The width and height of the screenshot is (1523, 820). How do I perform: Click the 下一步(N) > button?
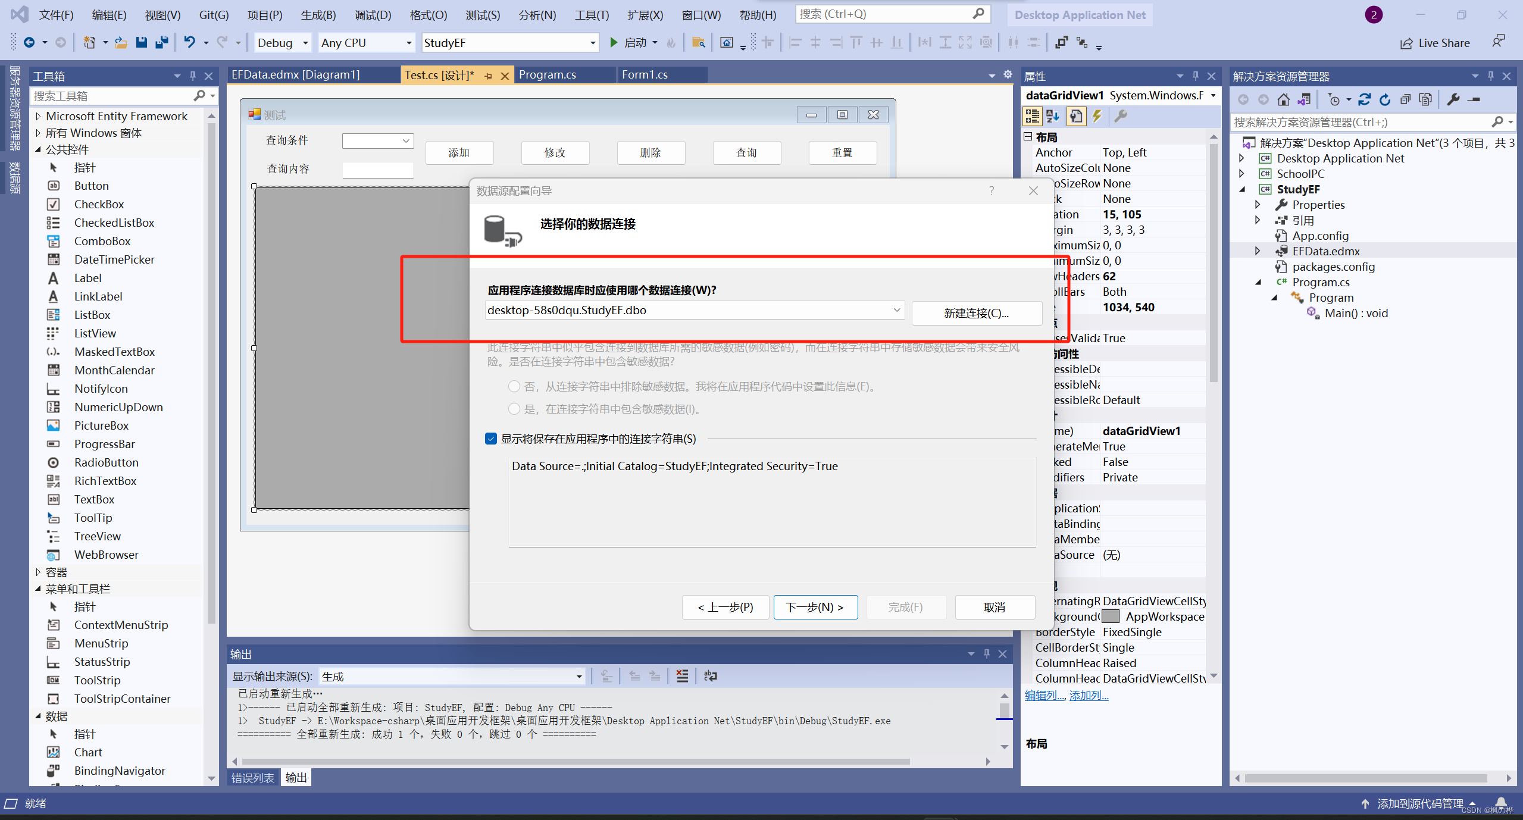coord(815,607)
